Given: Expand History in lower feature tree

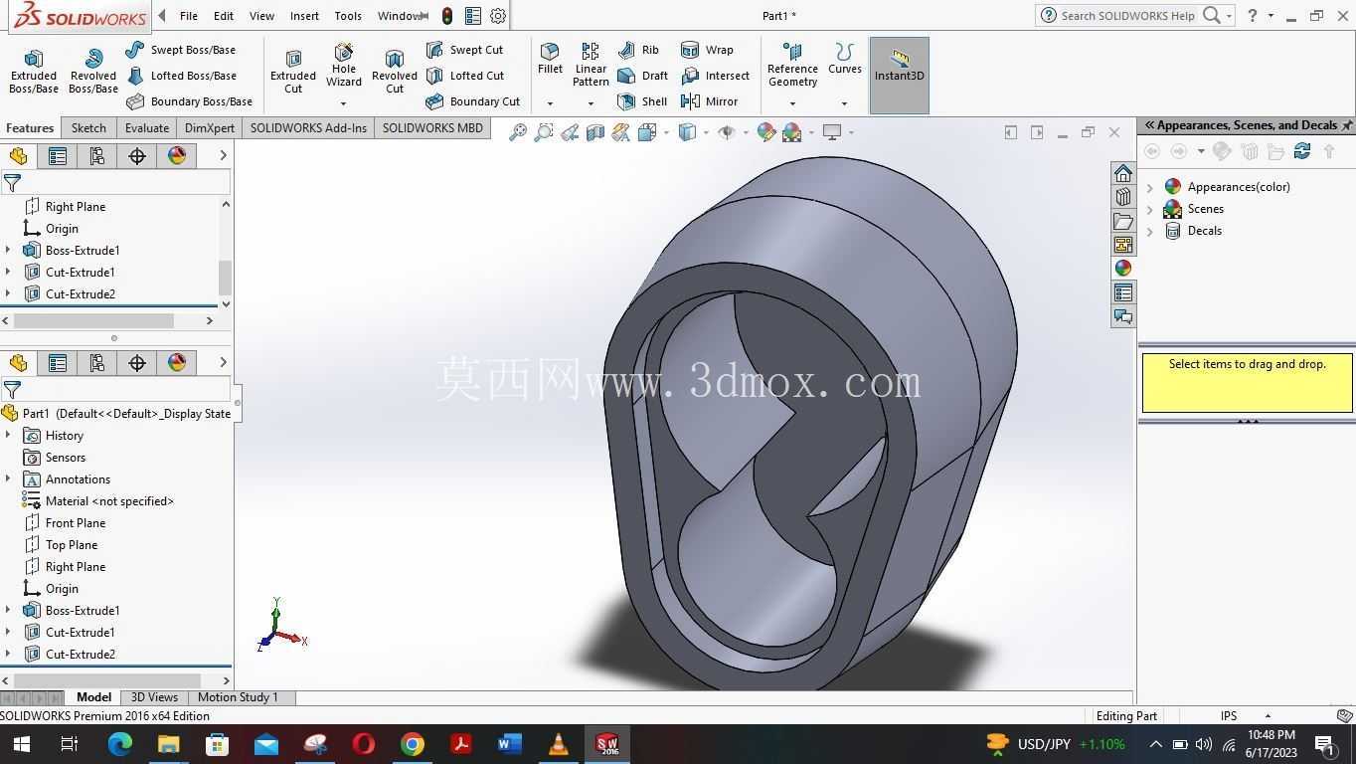Looking at the screenshot, I should point(8,436).
